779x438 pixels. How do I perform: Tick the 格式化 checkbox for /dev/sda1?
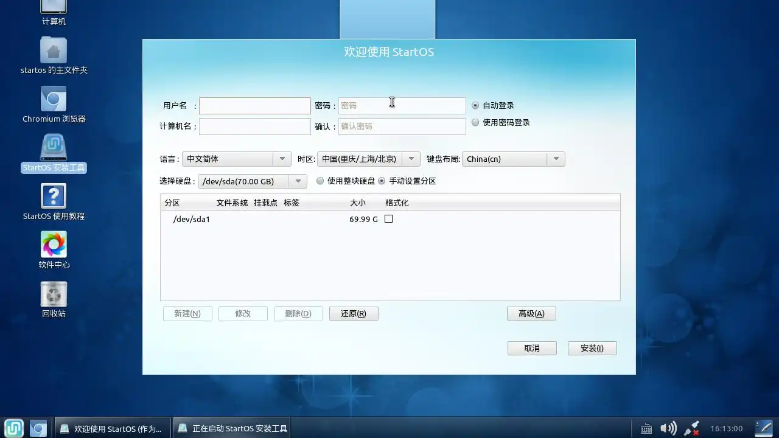click(388, 219)
